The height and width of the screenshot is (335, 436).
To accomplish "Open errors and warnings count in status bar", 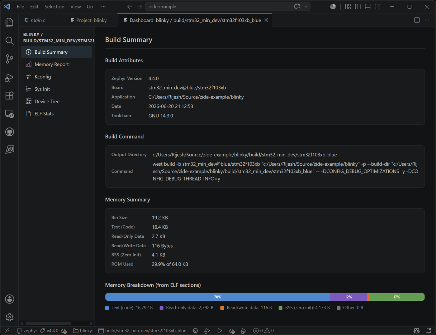I will click(263, 331).
